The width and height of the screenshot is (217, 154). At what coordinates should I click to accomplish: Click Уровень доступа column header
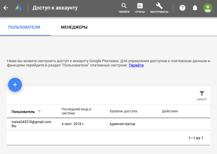coord(123,111)
